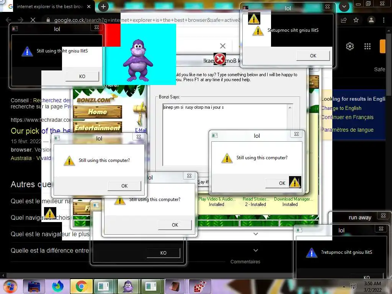Screen dimensions: 392x294
Task: Click OK in the dialog below Say it!
Action: (x=175, y=225)
